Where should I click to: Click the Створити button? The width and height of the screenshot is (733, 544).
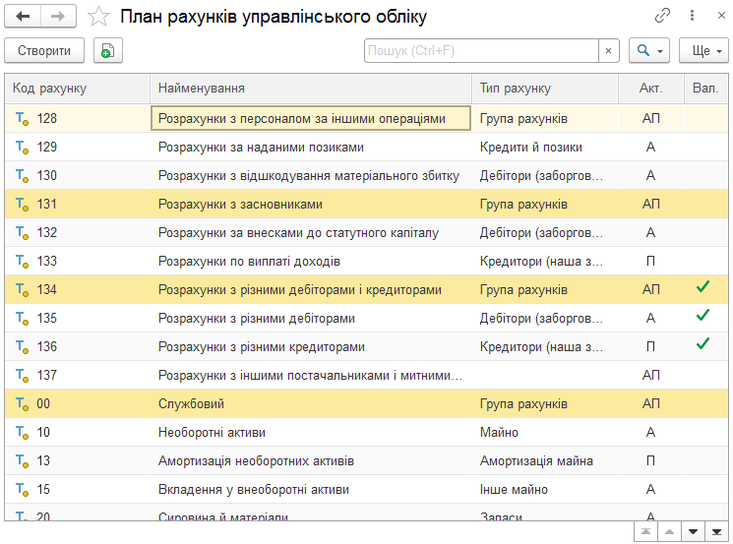(44, 50)
